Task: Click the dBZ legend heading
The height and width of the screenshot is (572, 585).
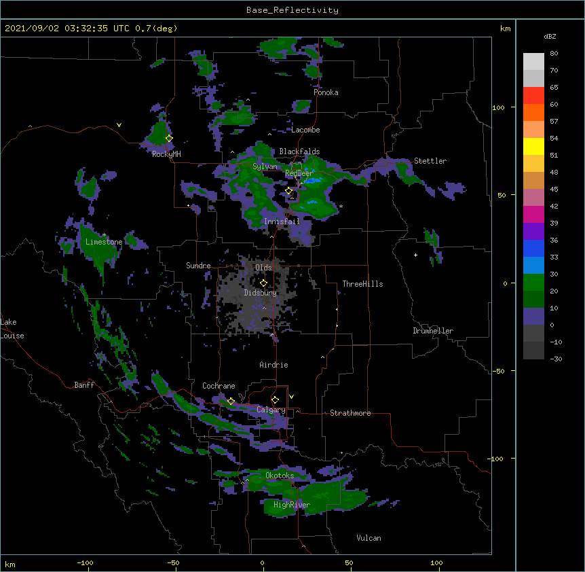Action: tap(550, 36)
